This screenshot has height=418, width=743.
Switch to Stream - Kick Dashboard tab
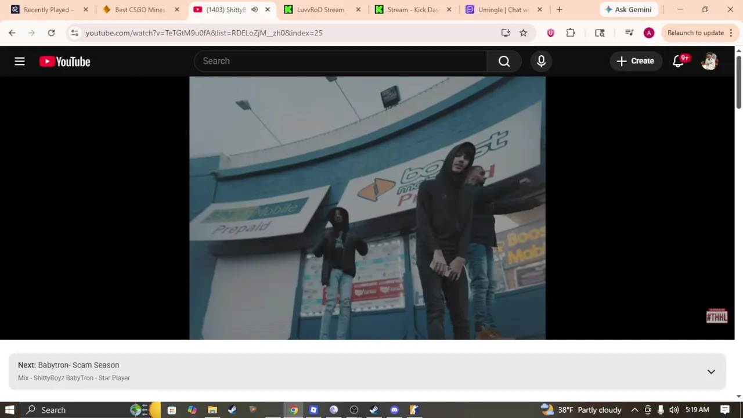tap(412, 10)
